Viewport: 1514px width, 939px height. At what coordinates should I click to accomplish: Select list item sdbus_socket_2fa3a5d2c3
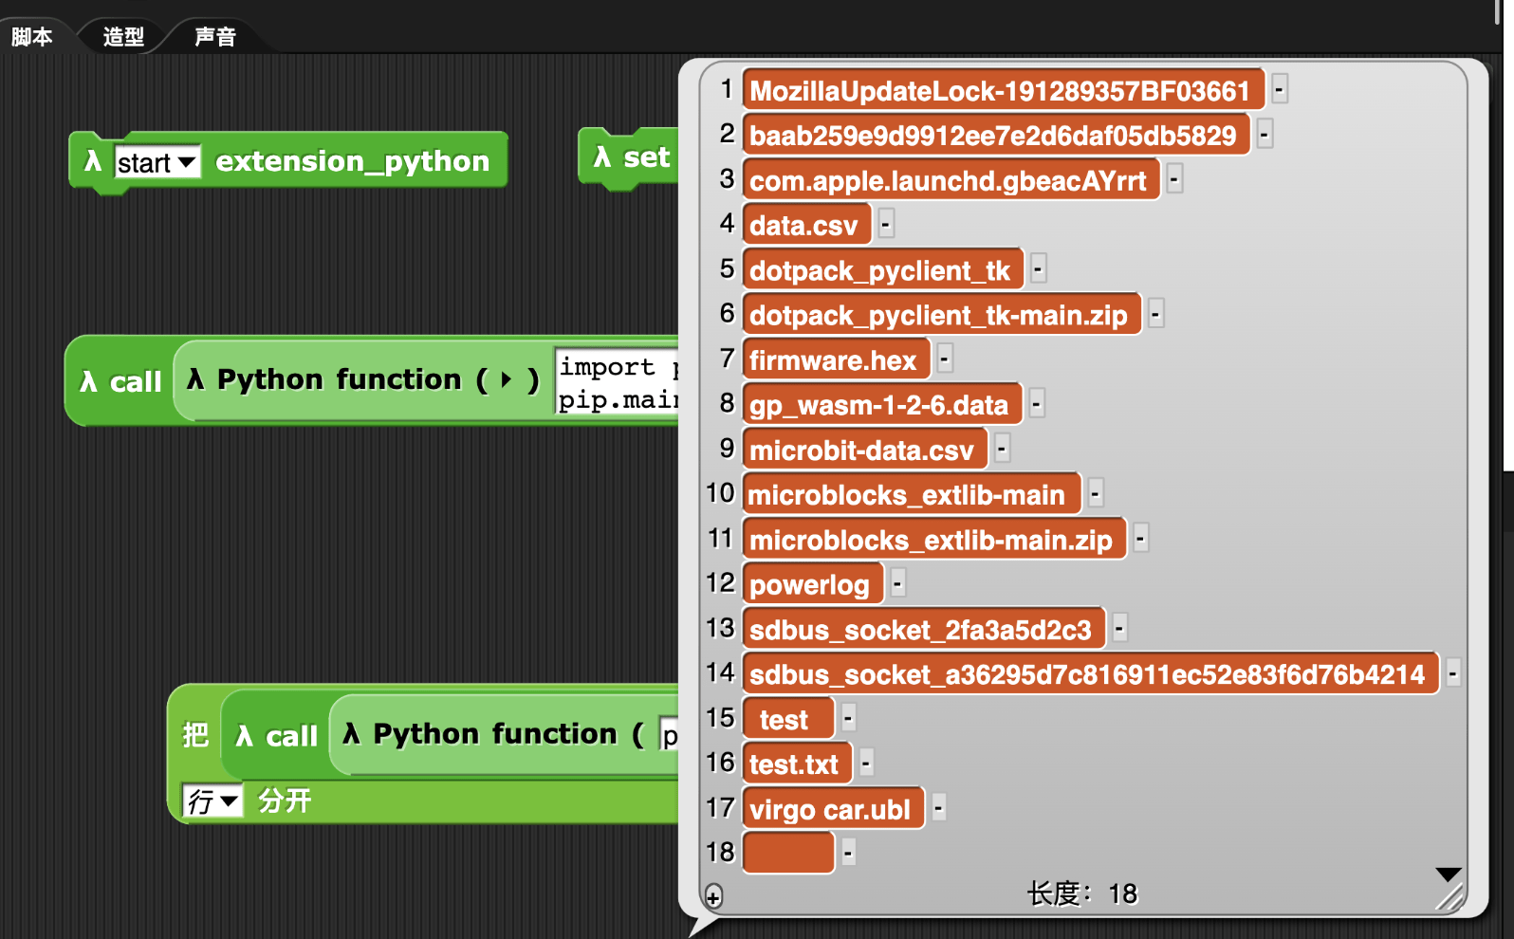click(x=924, y=630)
